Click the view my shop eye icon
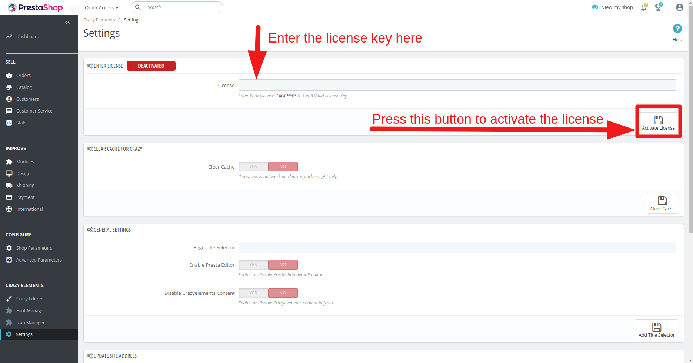Viewport: 693px width, 363px height. pos(595,7)
